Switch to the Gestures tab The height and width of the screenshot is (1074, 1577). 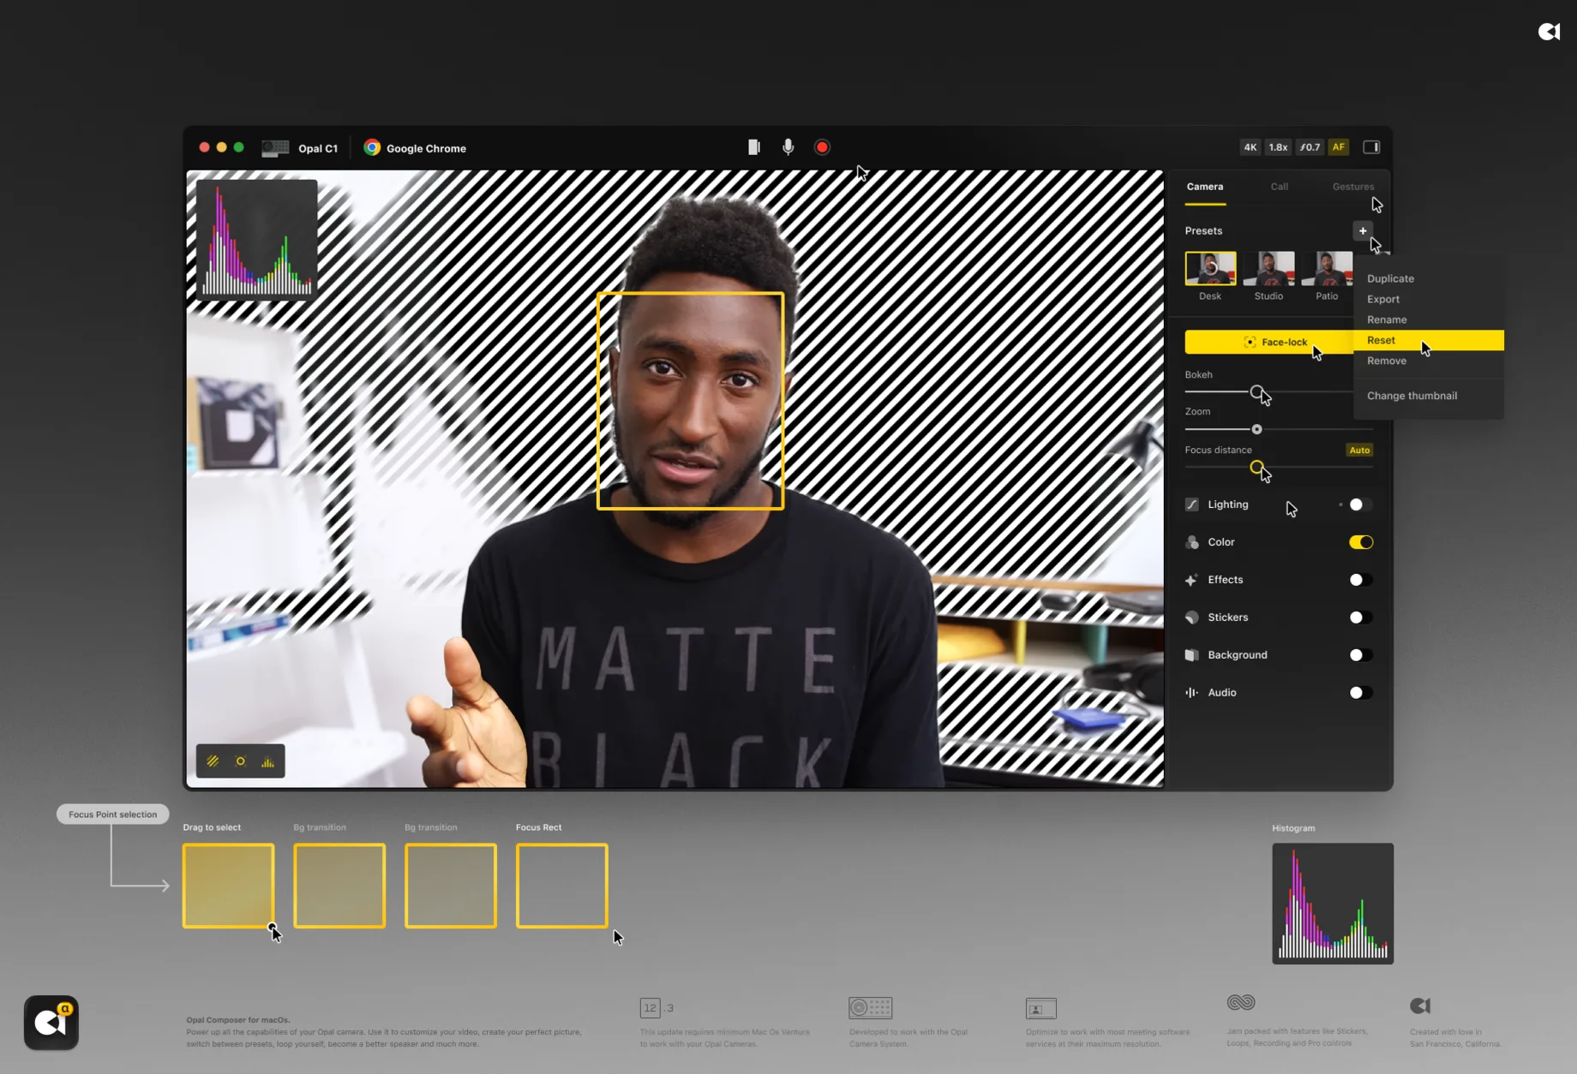1353,187
